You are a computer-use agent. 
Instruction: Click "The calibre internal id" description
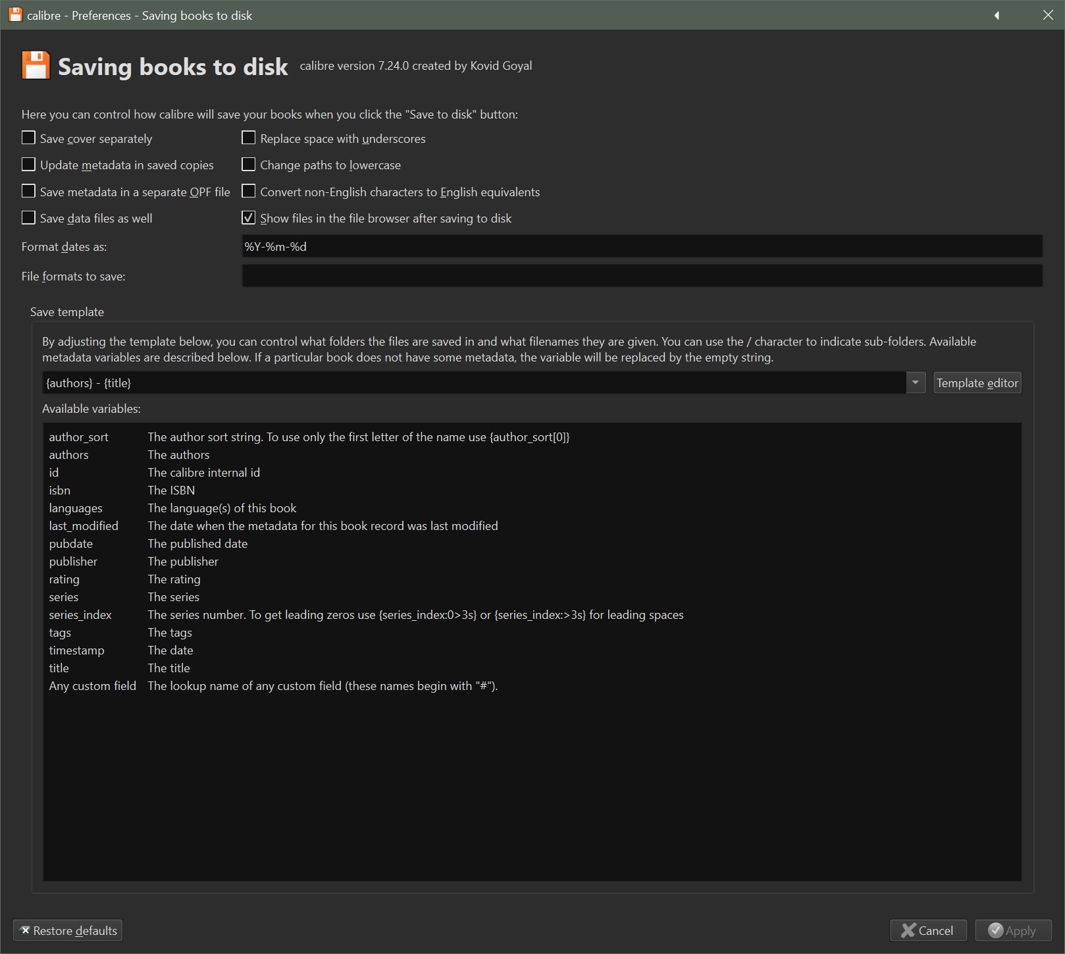(x=204, y=473)
